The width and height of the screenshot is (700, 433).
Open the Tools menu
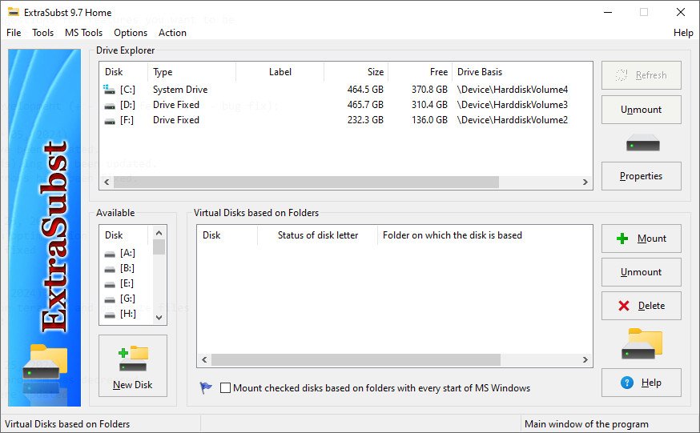(43, 33)
